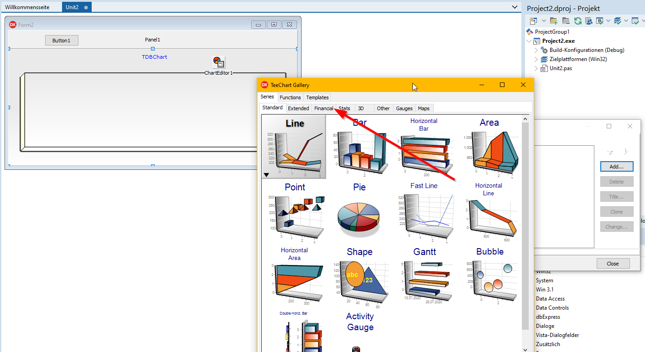Viewport: 645px width, 352px height.
Task: Click Button1 on Form2
Action: pyautogui.click(x=62, y=41)
